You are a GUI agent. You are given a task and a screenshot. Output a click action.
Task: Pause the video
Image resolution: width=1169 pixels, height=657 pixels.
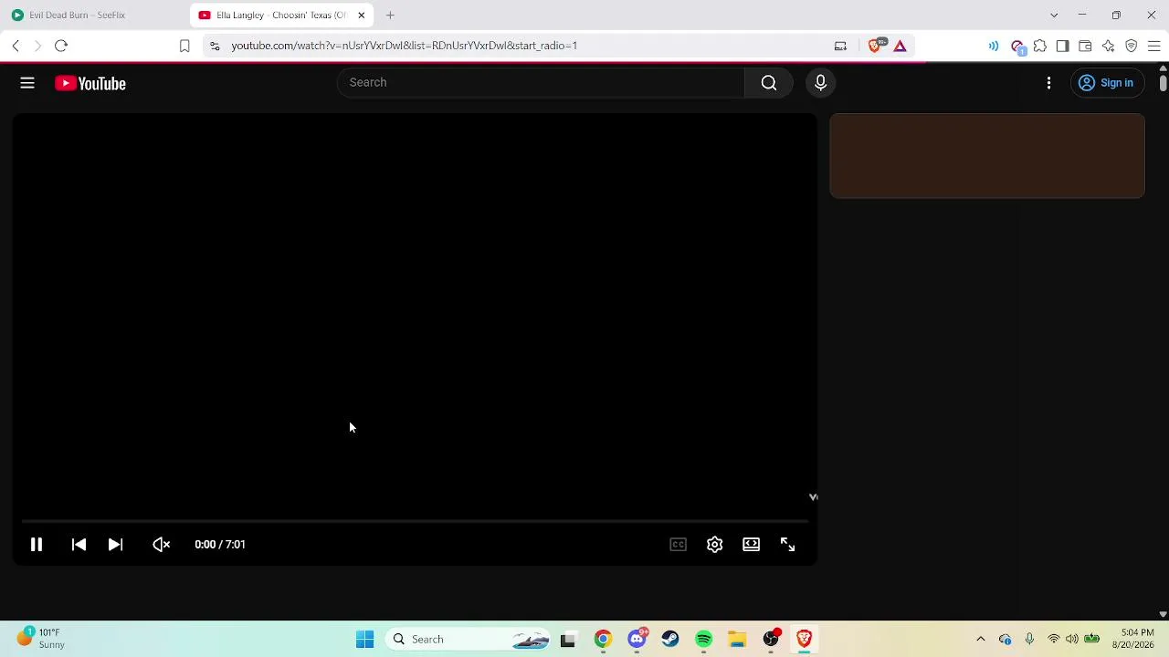[37, 545]
